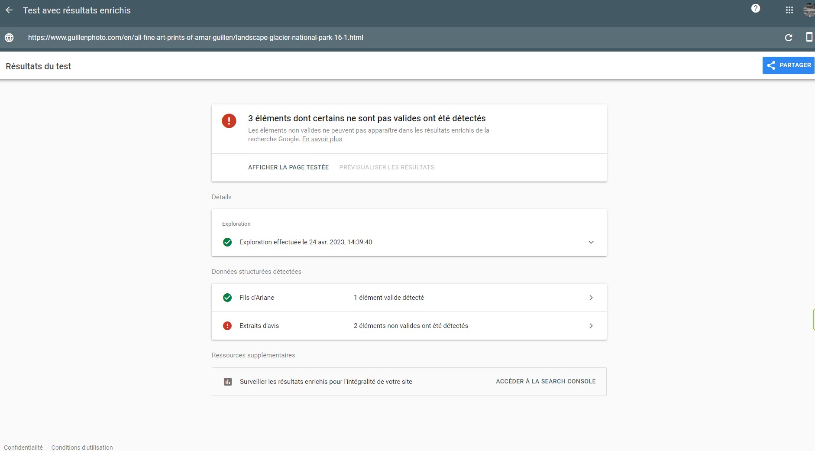Click the green check beside Fils d'Ariane
815x451 pixels.
[x=227, y=298]
